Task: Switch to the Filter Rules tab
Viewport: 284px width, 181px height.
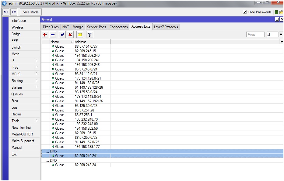Action: click(51, 27)
